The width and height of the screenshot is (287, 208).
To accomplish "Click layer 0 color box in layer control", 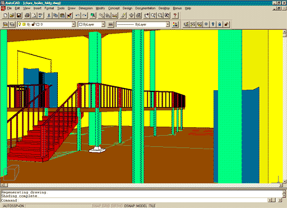I will click(38, 24).
